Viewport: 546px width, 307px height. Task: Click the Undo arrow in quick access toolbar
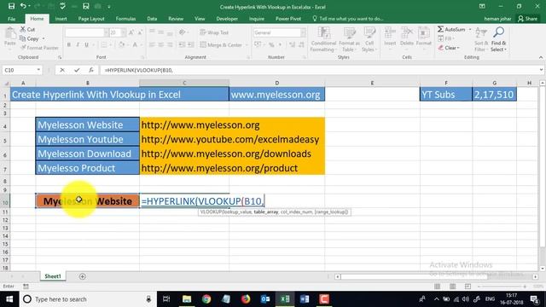point(23,6)
